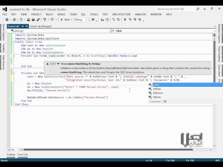Open the EDIT menu
The width and height of the screenshot is (223, 167).
(14, 14)
